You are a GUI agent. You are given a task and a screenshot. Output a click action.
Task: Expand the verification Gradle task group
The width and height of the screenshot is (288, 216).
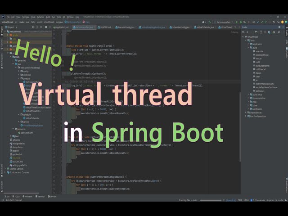coord(248,109)
